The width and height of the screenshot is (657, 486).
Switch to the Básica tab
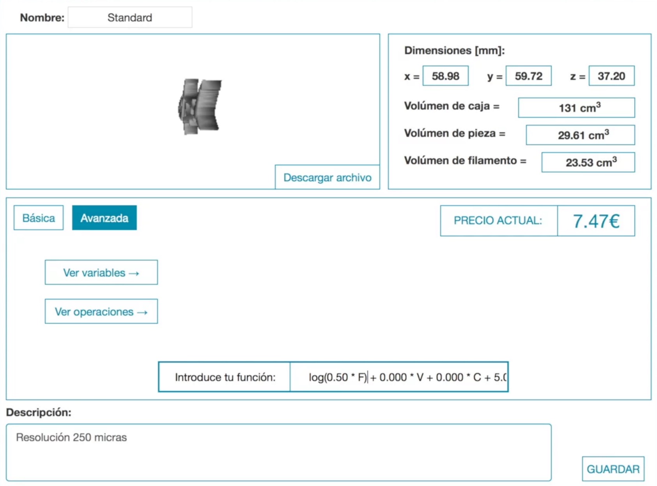[x=39, y=218]
